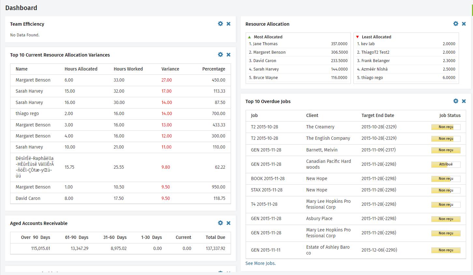Open Resource Allocation widget settings gear
473x275 pixels.
click(x=456, y=23)
